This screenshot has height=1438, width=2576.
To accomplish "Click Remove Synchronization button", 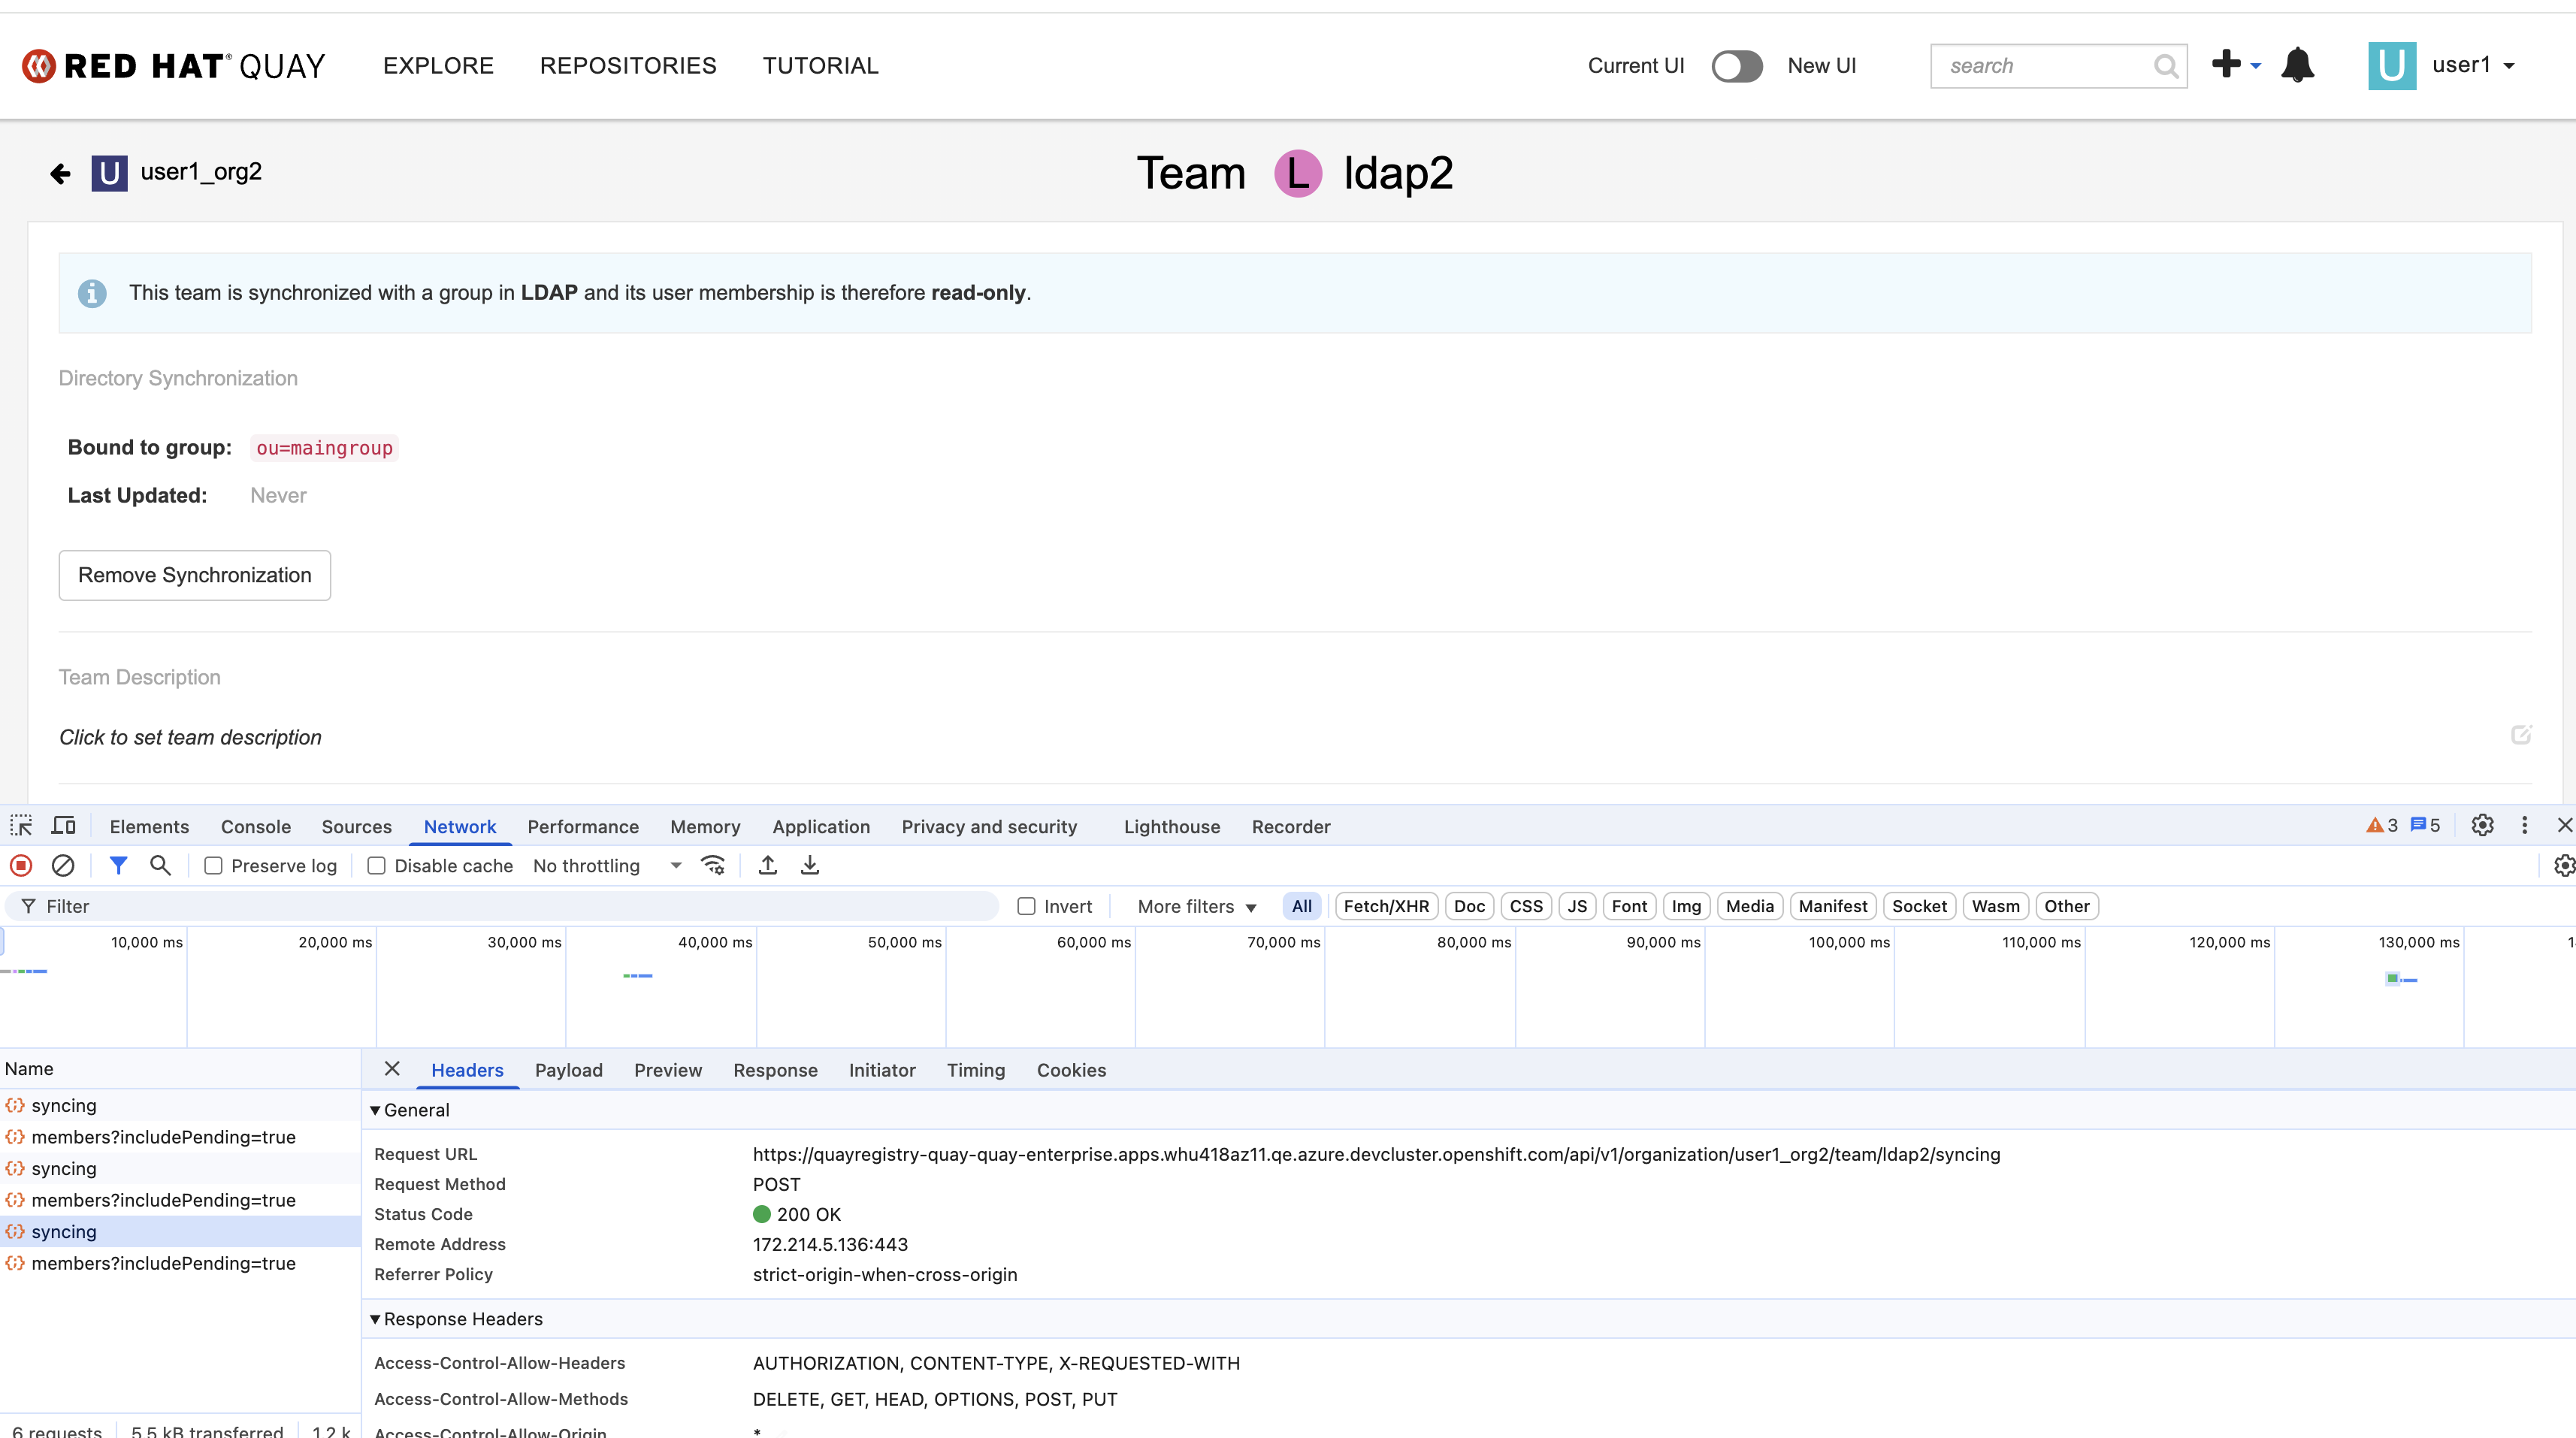I will click(x=194, y=575).
